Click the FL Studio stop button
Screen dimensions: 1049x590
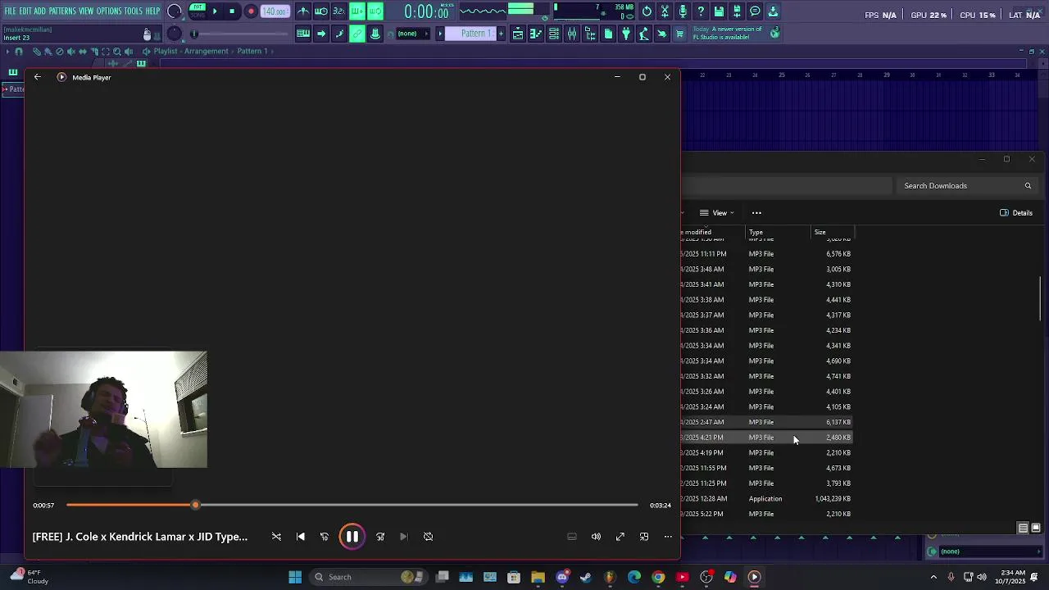click(232, 11)
